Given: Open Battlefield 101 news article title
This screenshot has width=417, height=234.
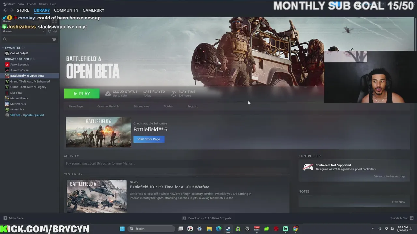Looking at the screenshot, I should [x=169, y=187].
